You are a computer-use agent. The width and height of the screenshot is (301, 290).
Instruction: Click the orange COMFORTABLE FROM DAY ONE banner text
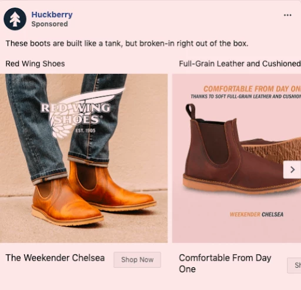click(x=252, y=89)
